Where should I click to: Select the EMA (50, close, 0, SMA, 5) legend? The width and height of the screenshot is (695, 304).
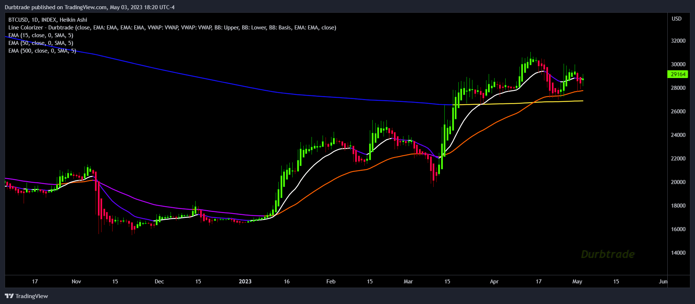tap(41, 43)
